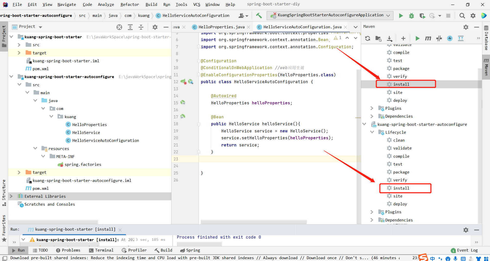Open the Event Log
490x261 pixels.
point(464,250)
